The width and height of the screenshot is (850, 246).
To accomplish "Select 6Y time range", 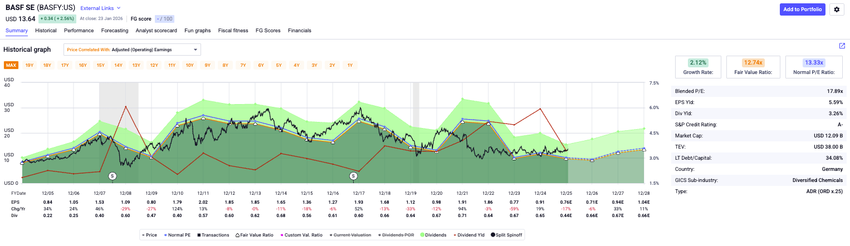I will [x=261, y=65].
